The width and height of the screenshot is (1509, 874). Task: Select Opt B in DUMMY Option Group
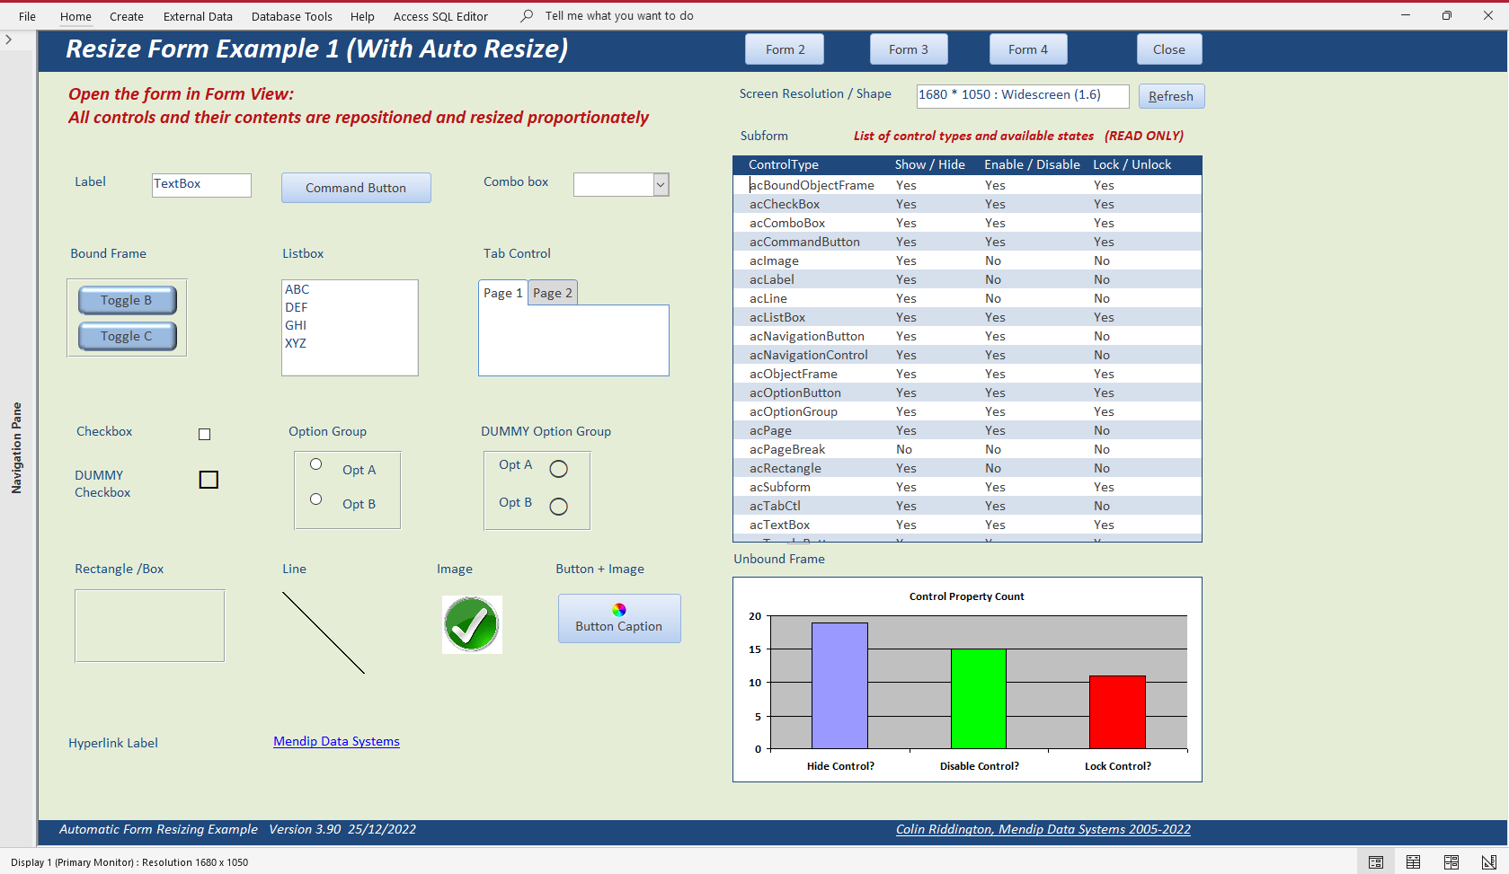(x=558, y=507)
